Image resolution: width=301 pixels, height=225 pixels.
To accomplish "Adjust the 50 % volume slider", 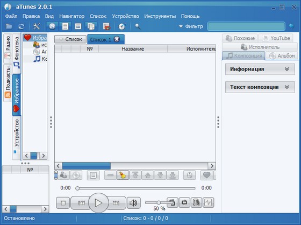I will (x=159, y=202).
